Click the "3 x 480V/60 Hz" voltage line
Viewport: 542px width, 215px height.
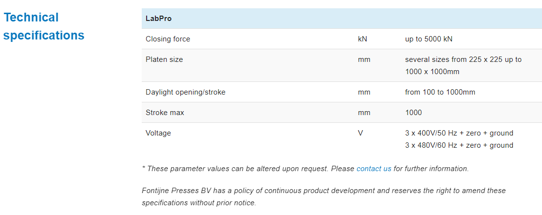point(459,145)
